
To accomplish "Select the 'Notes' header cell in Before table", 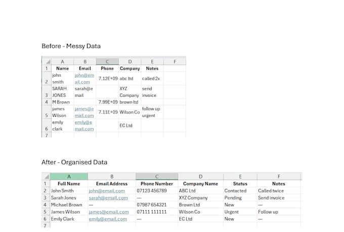I will click(x=152, y=68).
